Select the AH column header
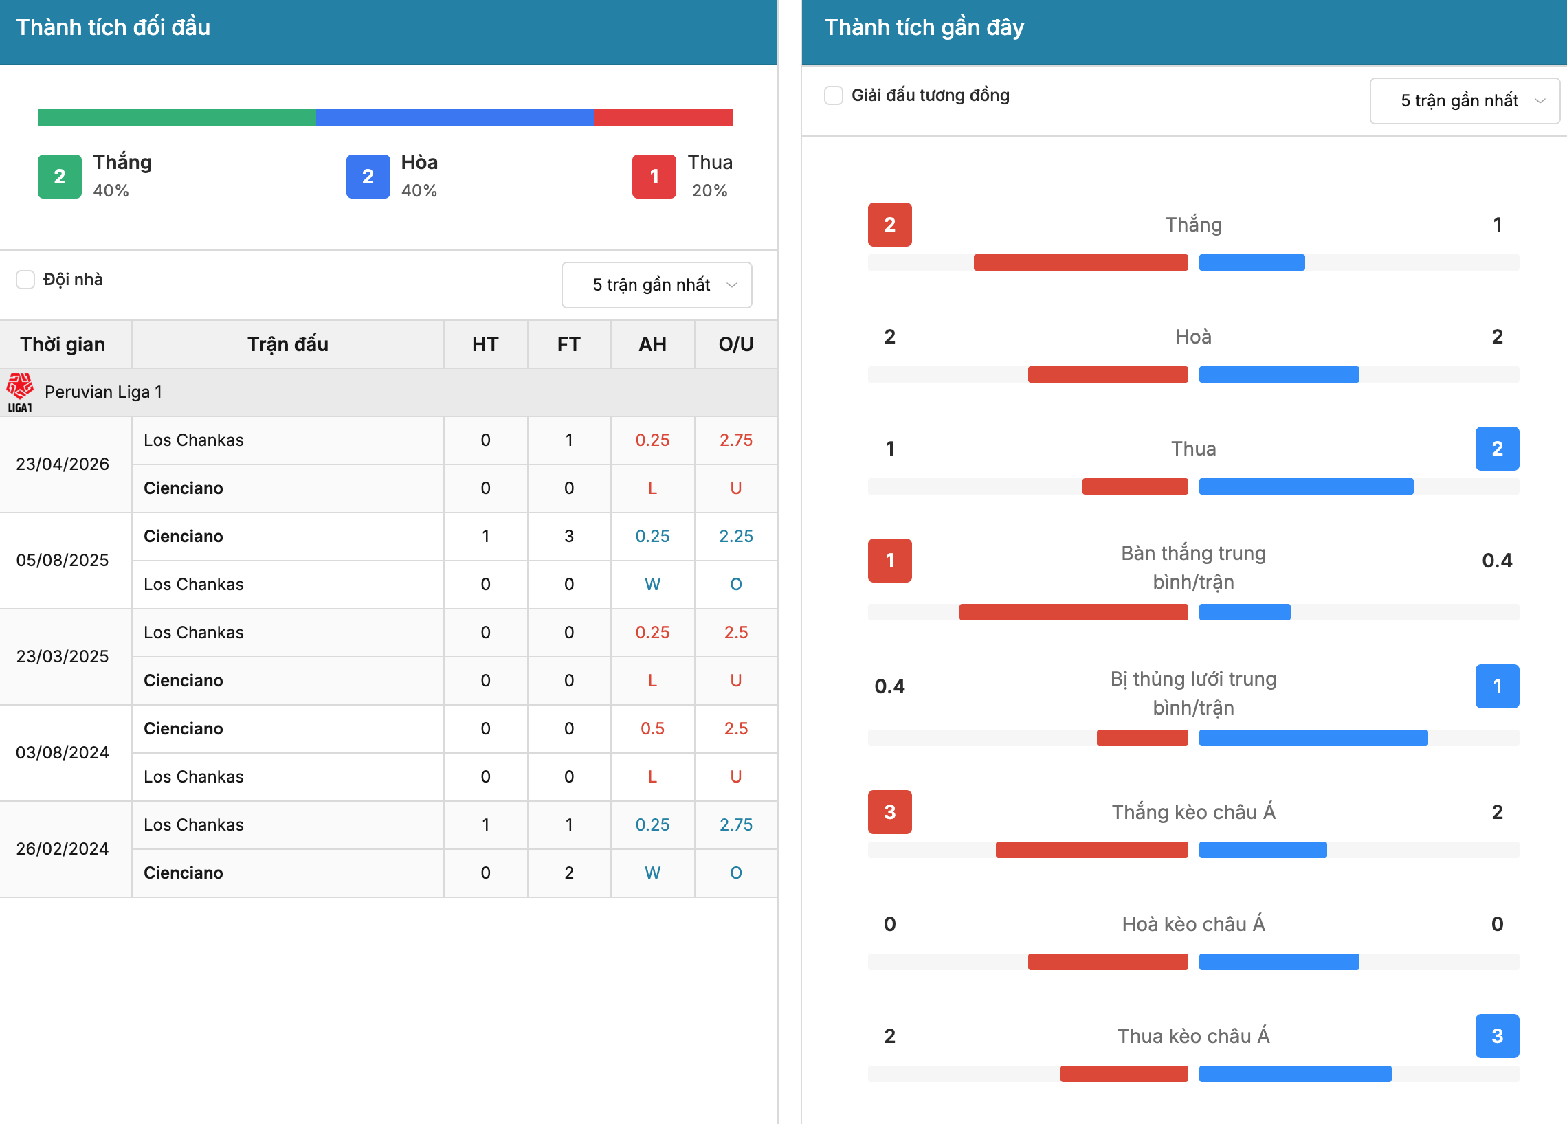The image size is (1567, 1124). click(x=653, y=344)
